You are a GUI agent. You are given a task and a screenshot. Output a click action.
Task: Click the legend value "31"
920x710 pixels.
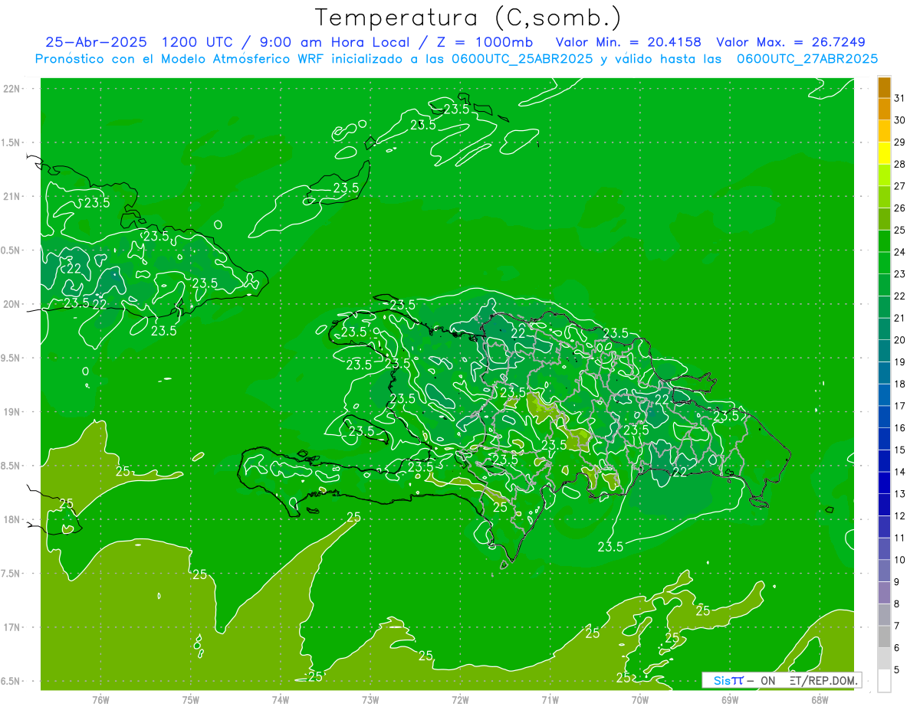coord(900,99)
